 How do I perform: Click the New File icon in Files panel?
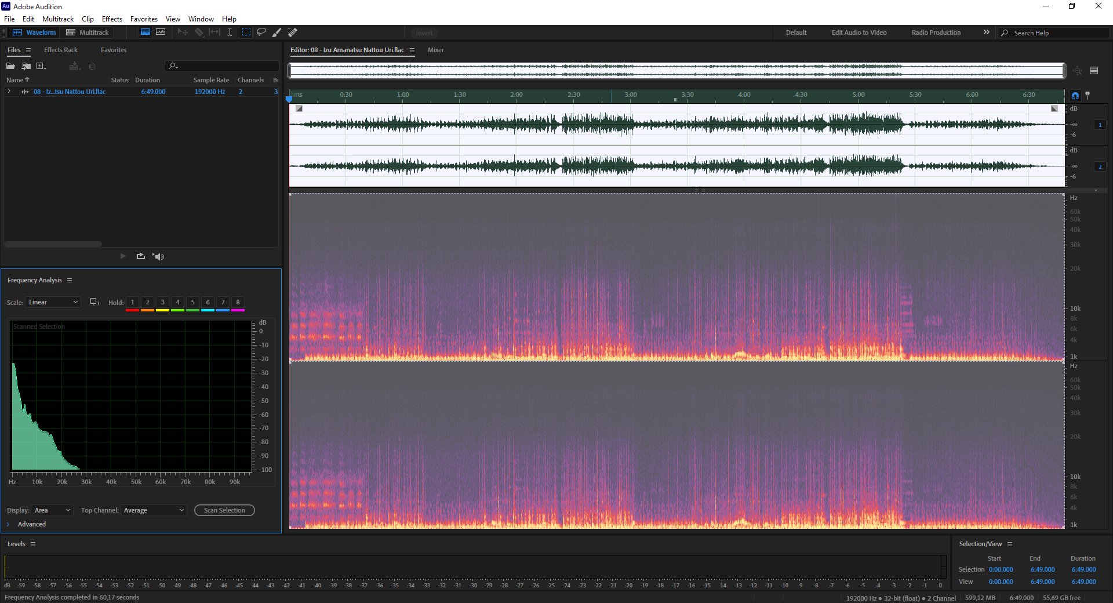(41, 66)
